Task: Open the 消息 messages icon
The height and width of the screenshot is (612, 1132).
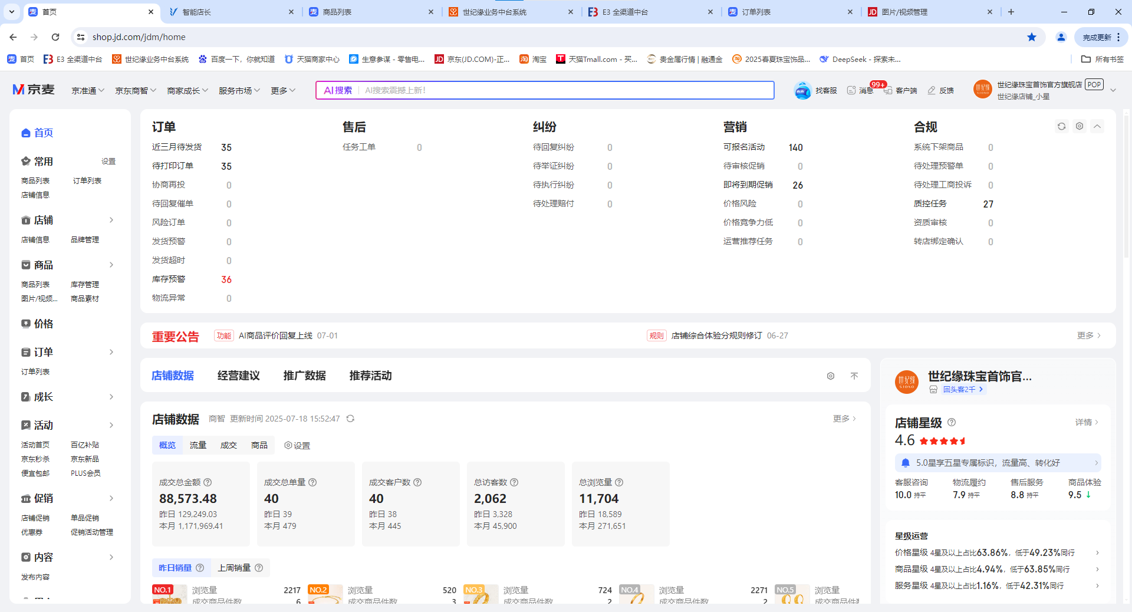Action: pyautogui.click(x=851, y=90)
